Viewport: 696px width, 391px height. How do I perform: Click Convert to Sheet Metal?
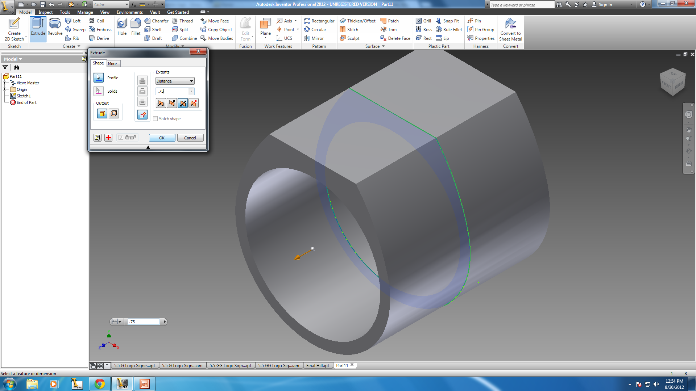[510, 29]
